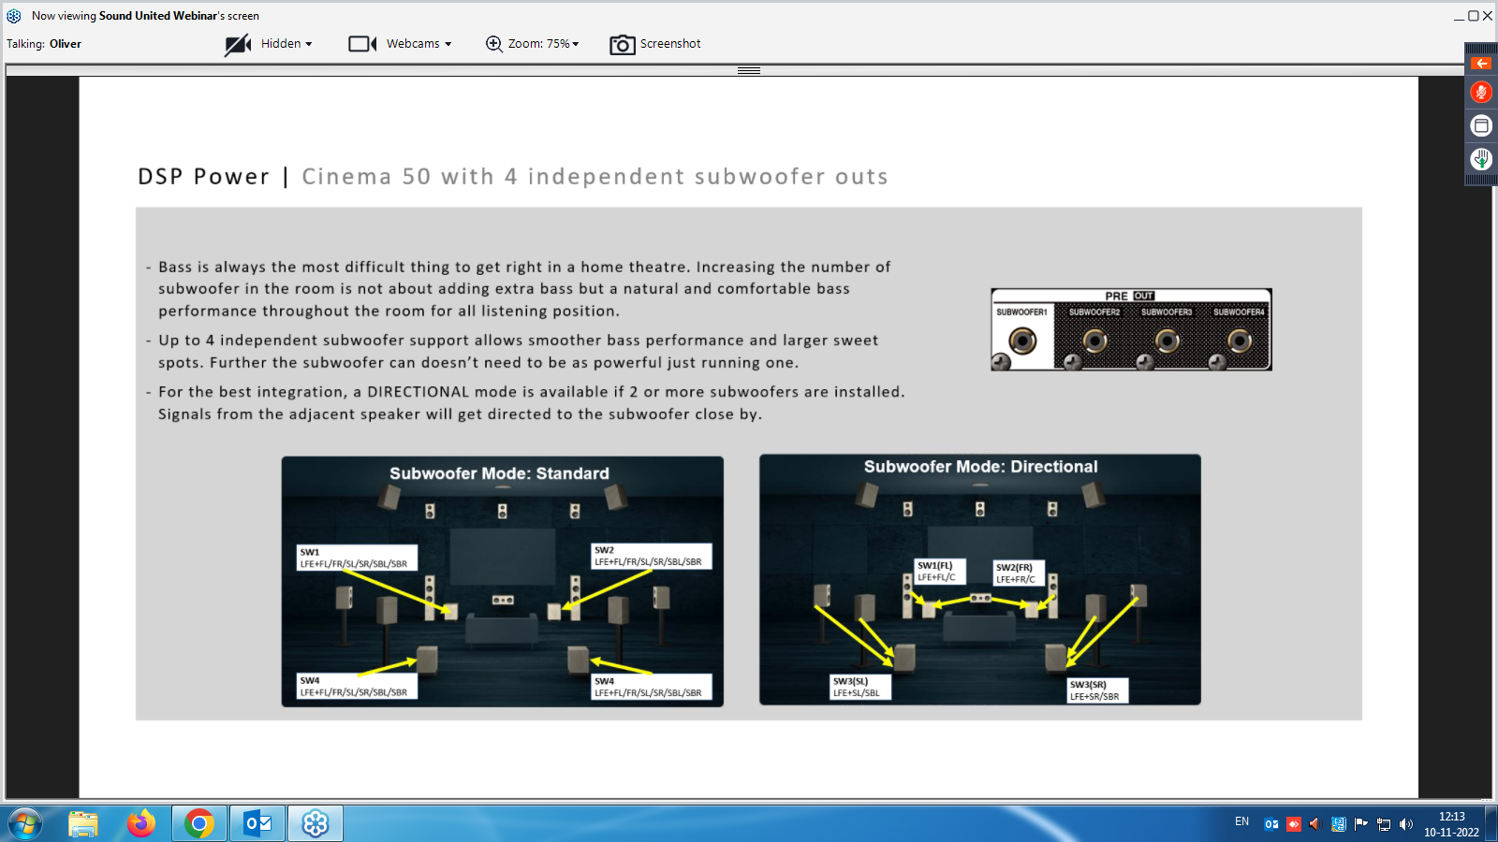Open the Webcams dropdown menu

(419, 44)
